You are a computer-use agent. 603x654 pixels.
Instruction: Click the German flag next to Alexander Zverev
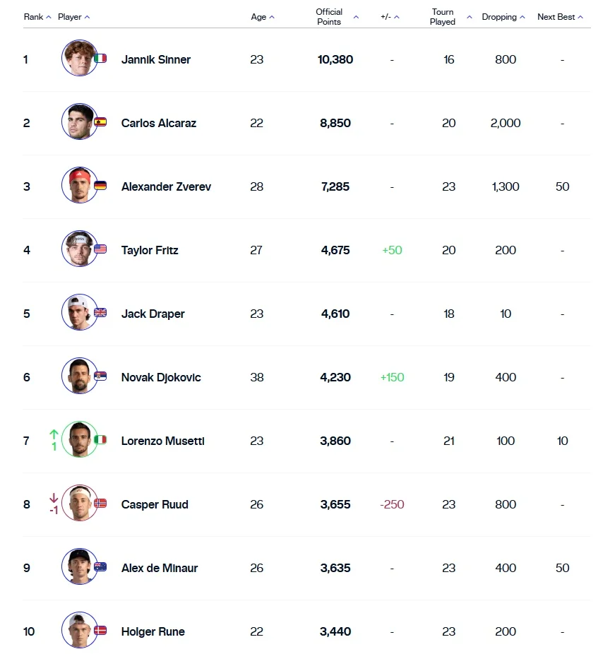point(100,186)
